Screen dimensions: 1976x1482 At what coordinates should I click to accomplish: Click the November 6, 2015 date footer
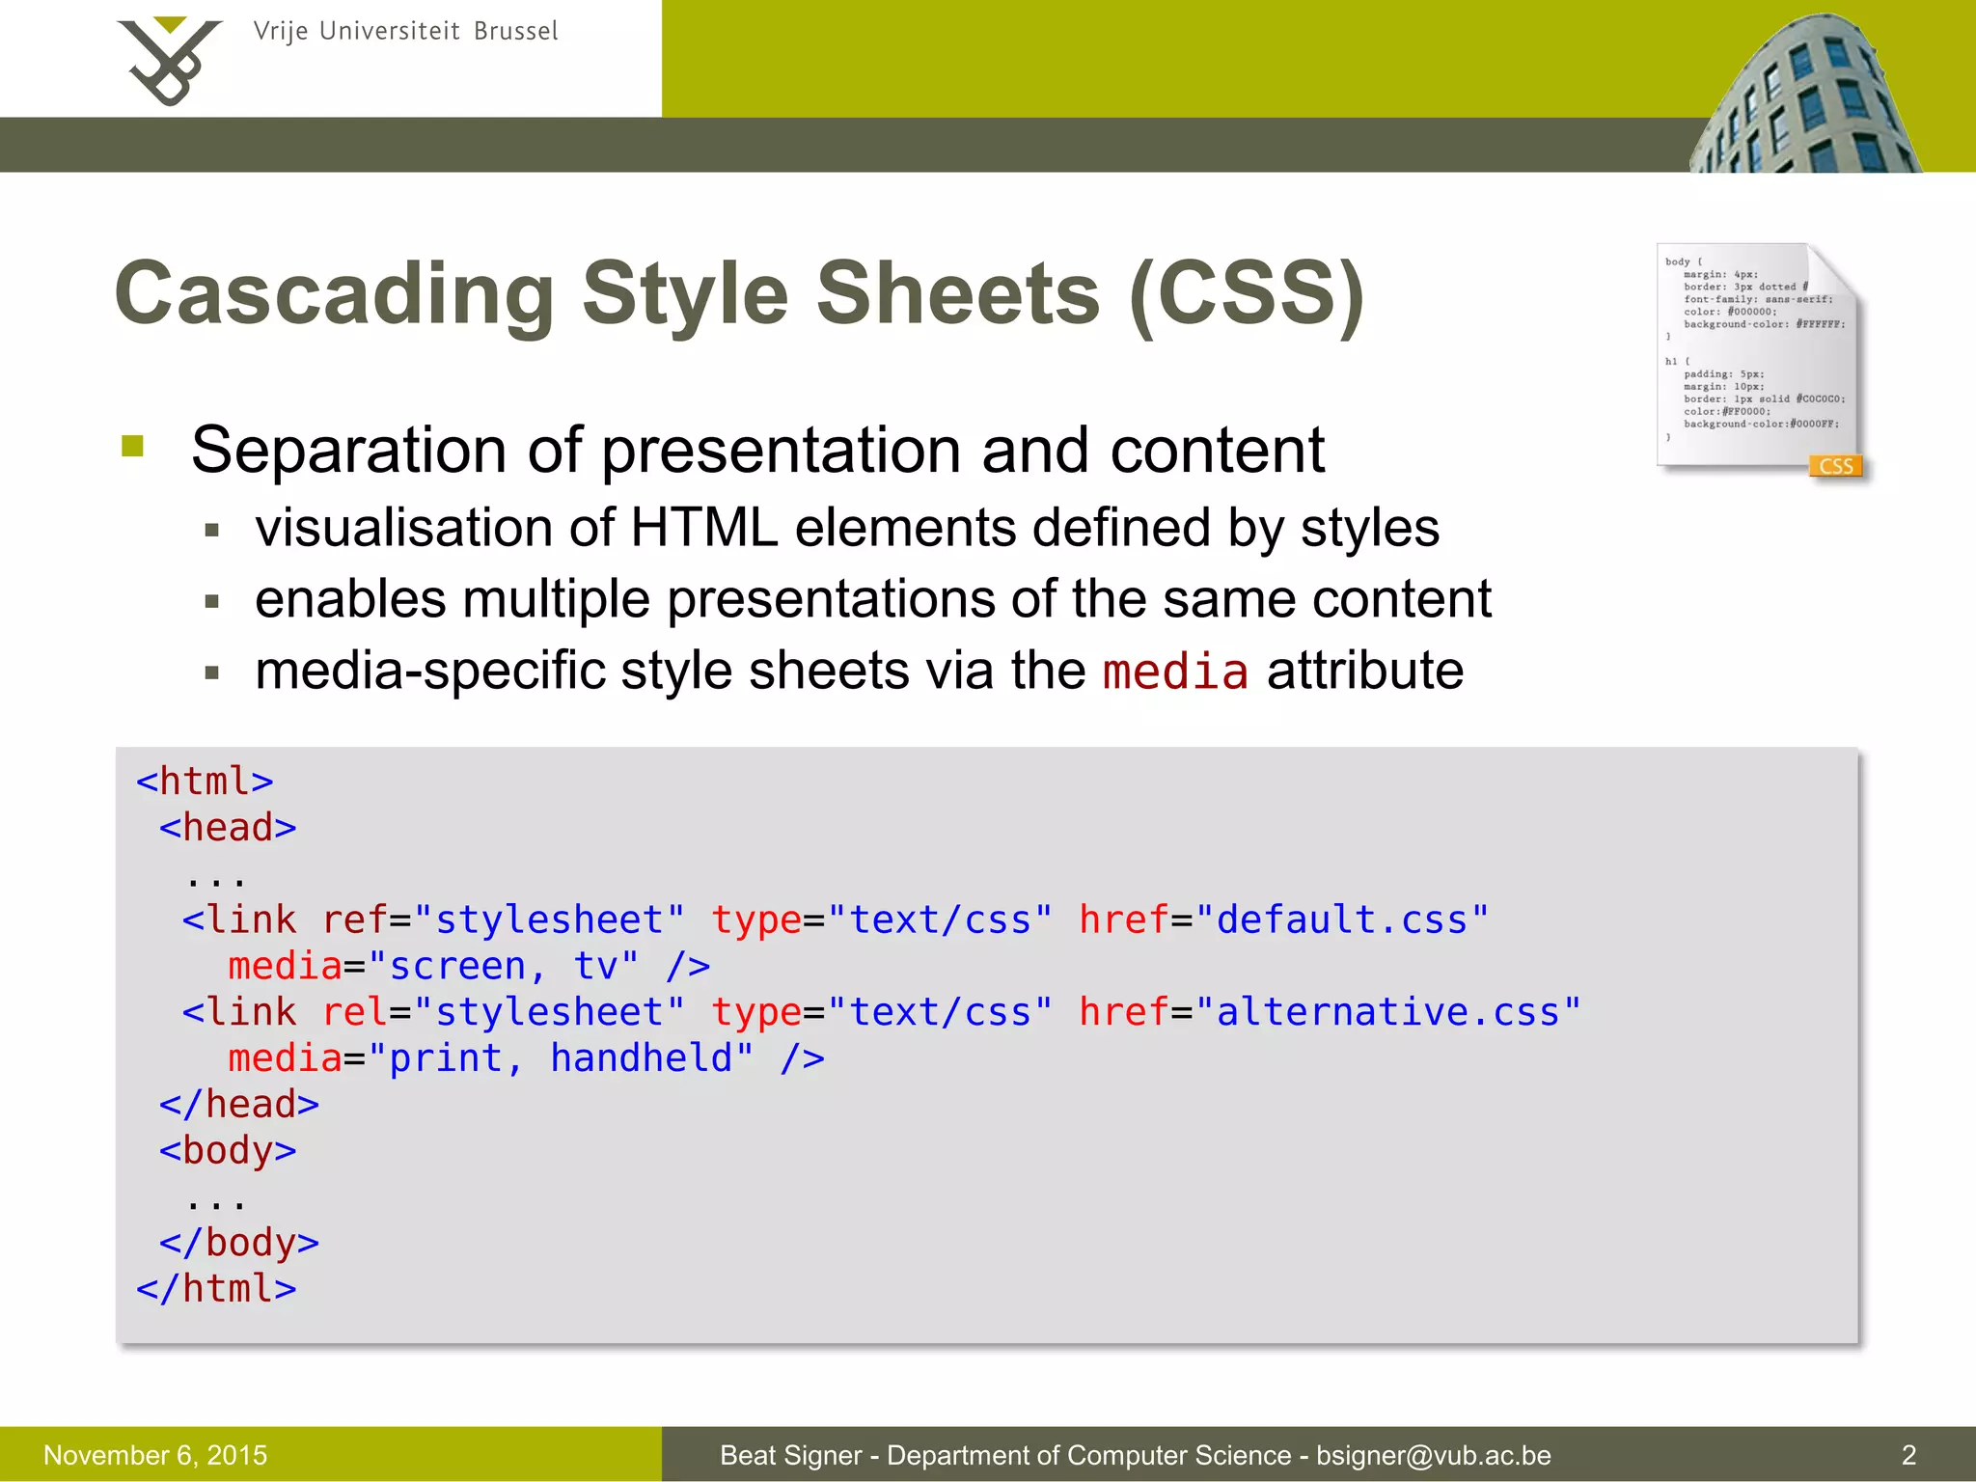tap(155, 1455)
